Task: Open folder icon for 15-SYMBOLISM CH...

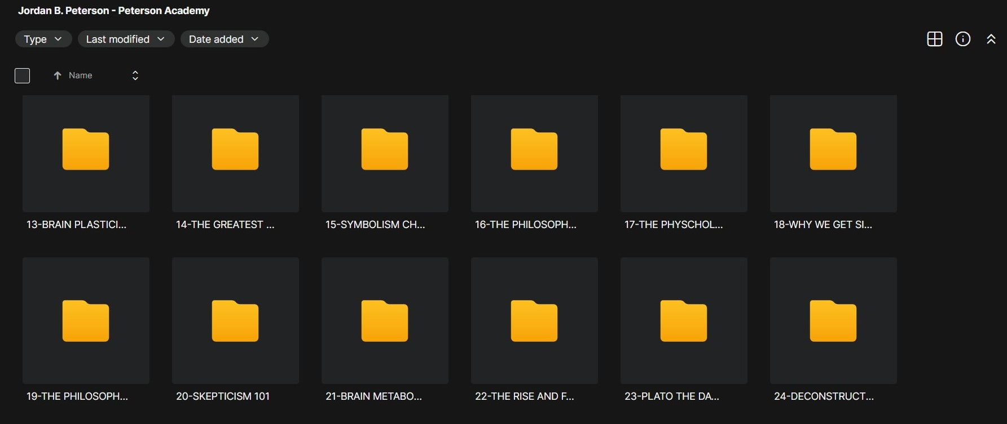Action: point(385,149)
